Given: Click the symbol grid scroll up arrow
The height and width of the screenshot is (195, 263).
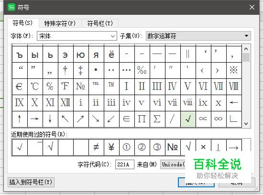Looking at the screenshot, I should 246,49.
